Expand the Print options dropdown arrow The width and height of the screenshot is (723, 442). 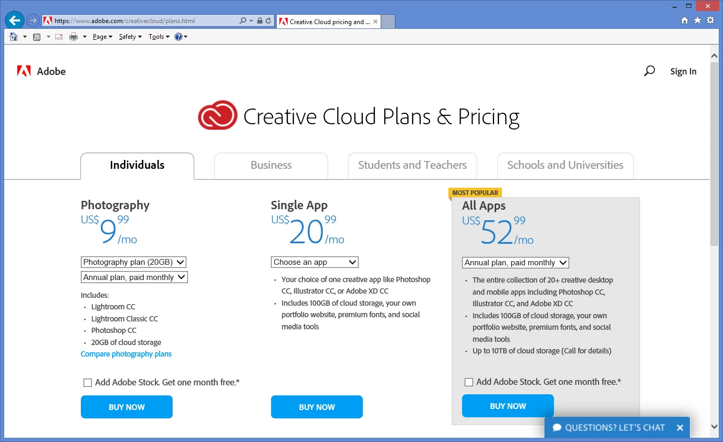click(x=85, y=37)
